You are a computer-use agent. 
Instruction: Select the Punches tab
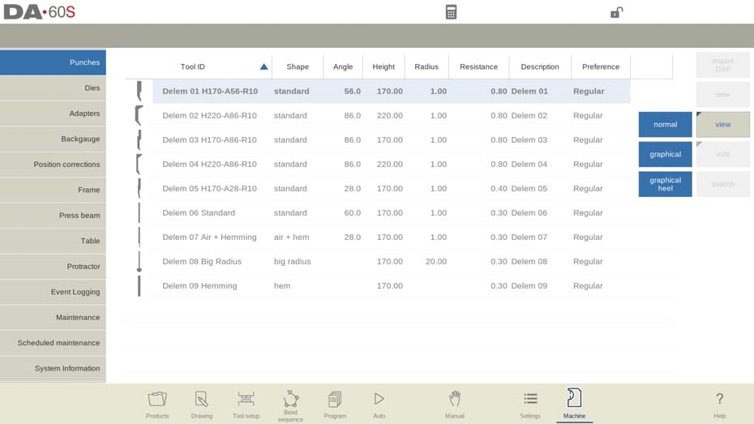coord(53,62)
